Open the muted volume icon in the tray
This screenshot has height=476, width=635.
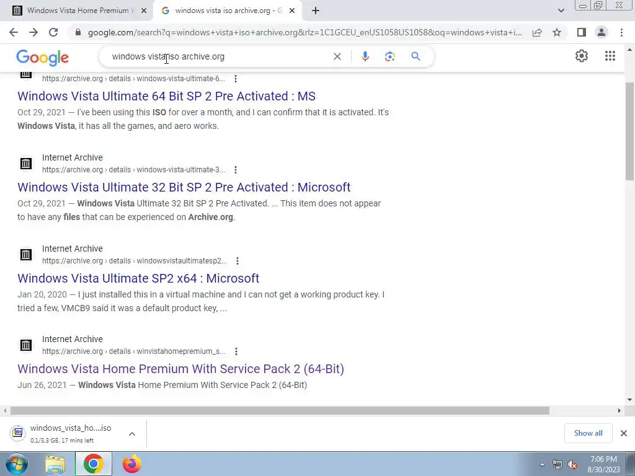tap(572, 465)
